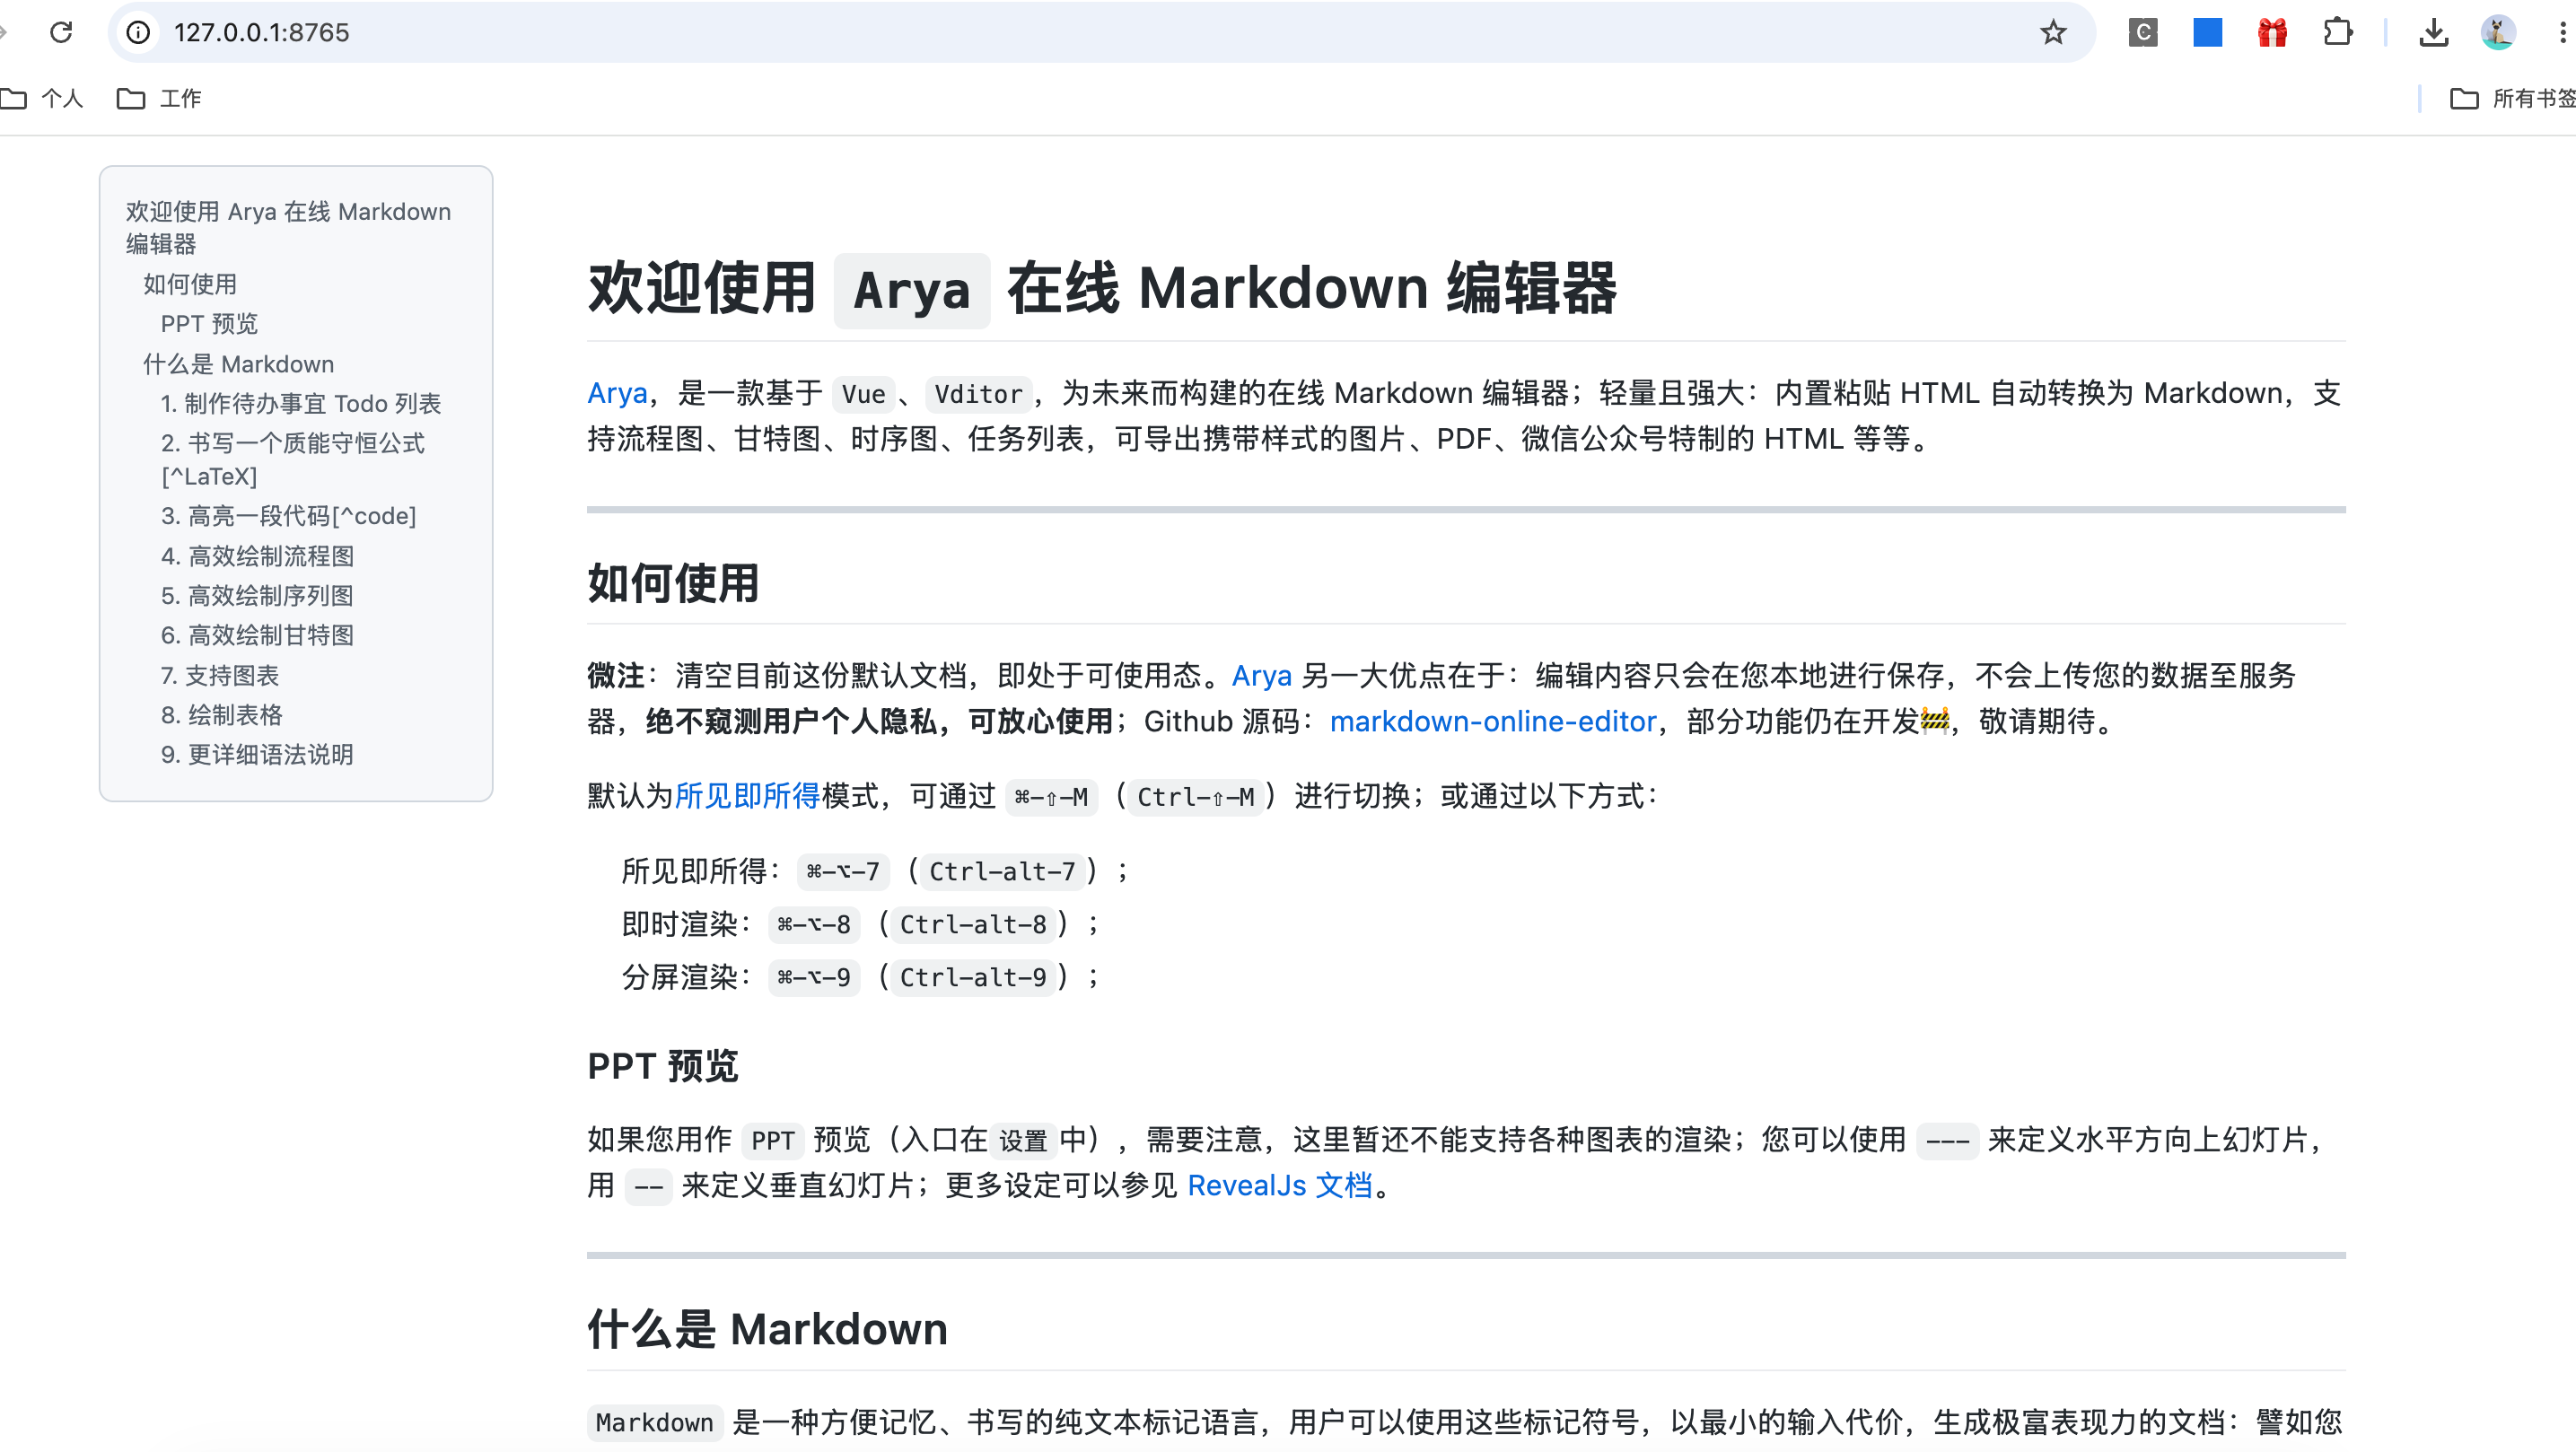This screenshot has width=2576, height=1452.
Task: Go to 8. 绘制表格 outline item
Action: coord(222,715)
